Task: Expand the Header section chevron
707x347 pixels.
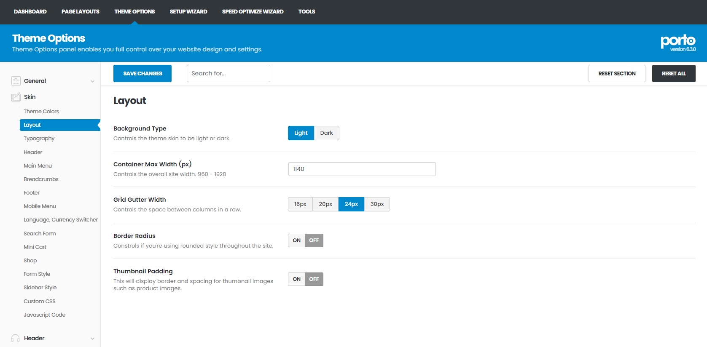Action: tap(92, 339)
